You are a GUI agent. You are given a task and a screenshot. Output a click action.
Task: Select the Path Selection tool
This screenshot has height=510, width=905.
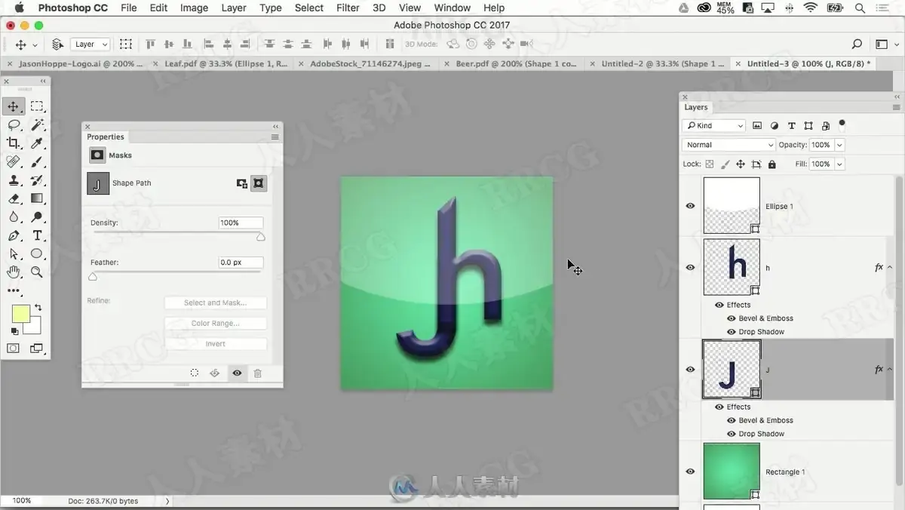click(14, 254)
